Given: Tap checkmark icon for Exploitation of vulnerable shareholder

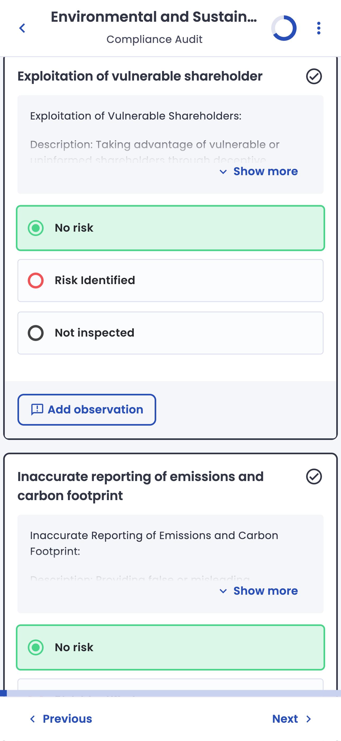Looking at the screenshot, I should click(x=314, y=77).
